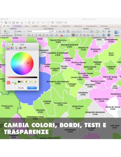The image size is (121, 157).
Task: Confirm color with the OK button
Action: [32, 88]
